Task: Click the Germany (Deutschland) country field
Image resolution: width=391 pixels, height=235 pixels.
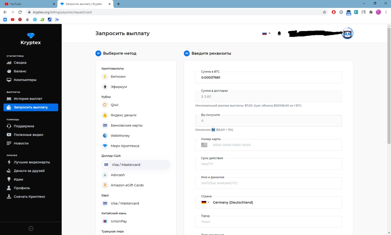Action: [x=269, y=202]
